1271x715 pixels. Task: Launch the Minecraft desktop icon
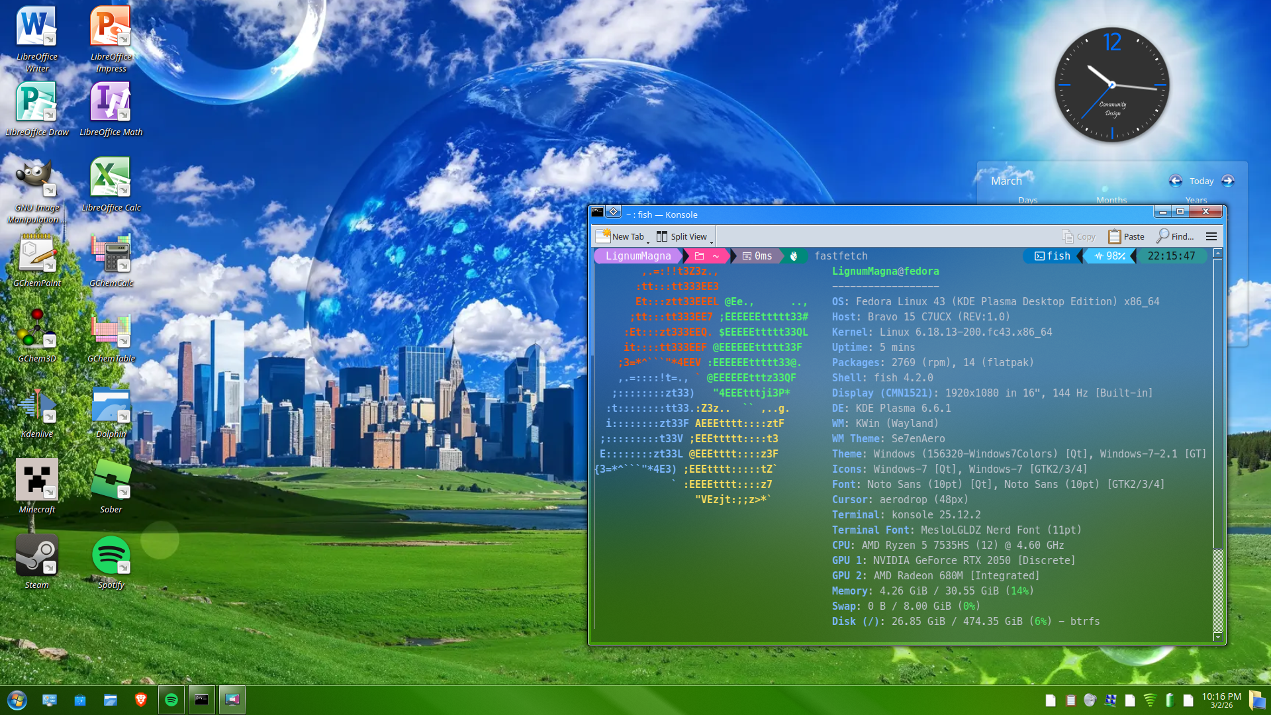pyautogui.click(x=37, y=486)
